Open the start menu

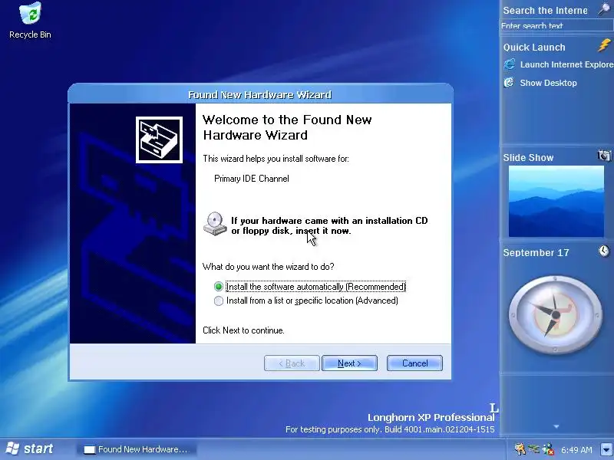(x=30, y=449)
